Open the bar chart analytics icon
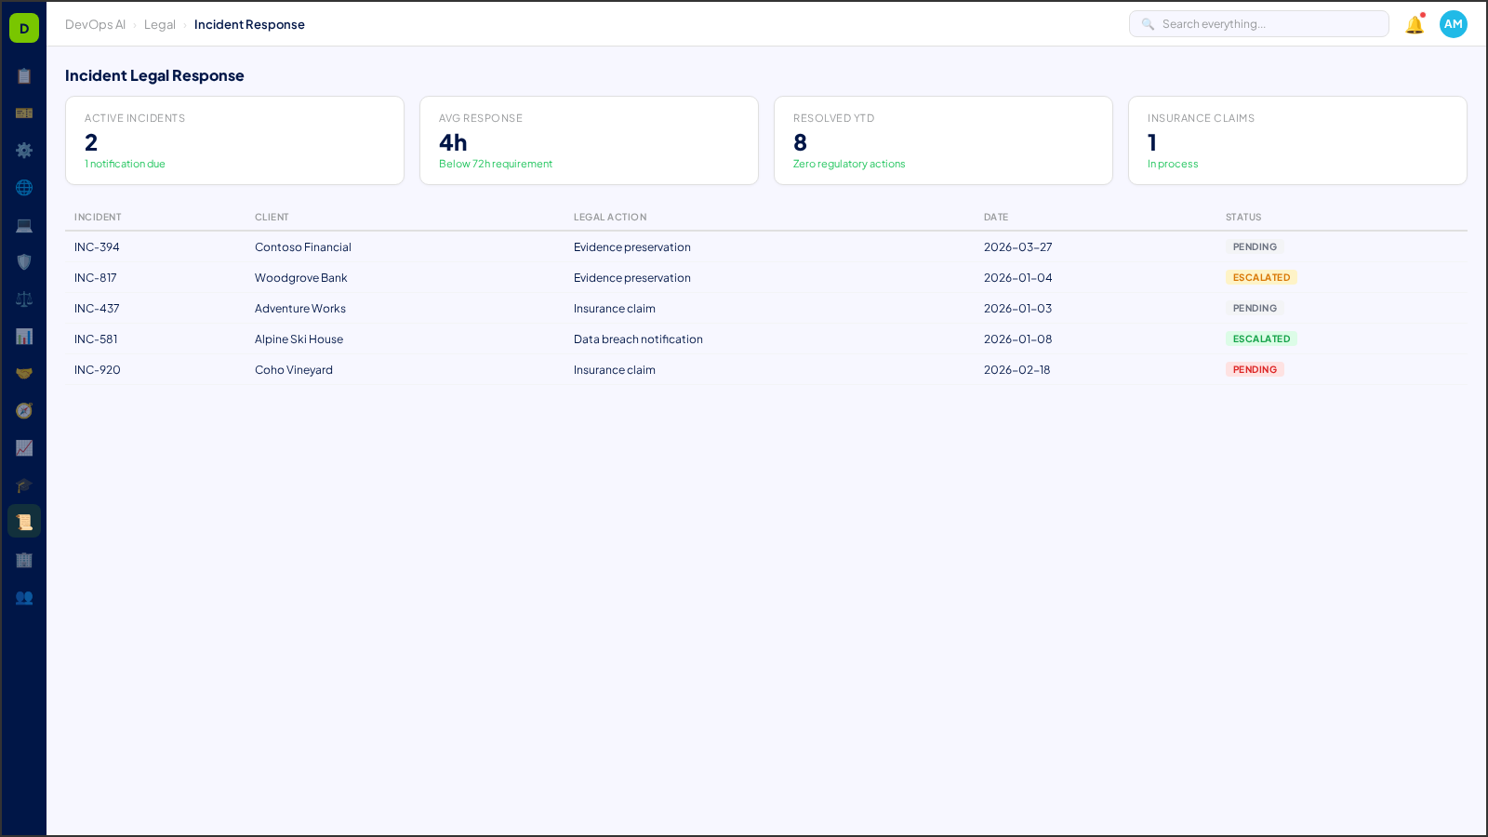Viewport: 1488px width, 837px height. 24,336
